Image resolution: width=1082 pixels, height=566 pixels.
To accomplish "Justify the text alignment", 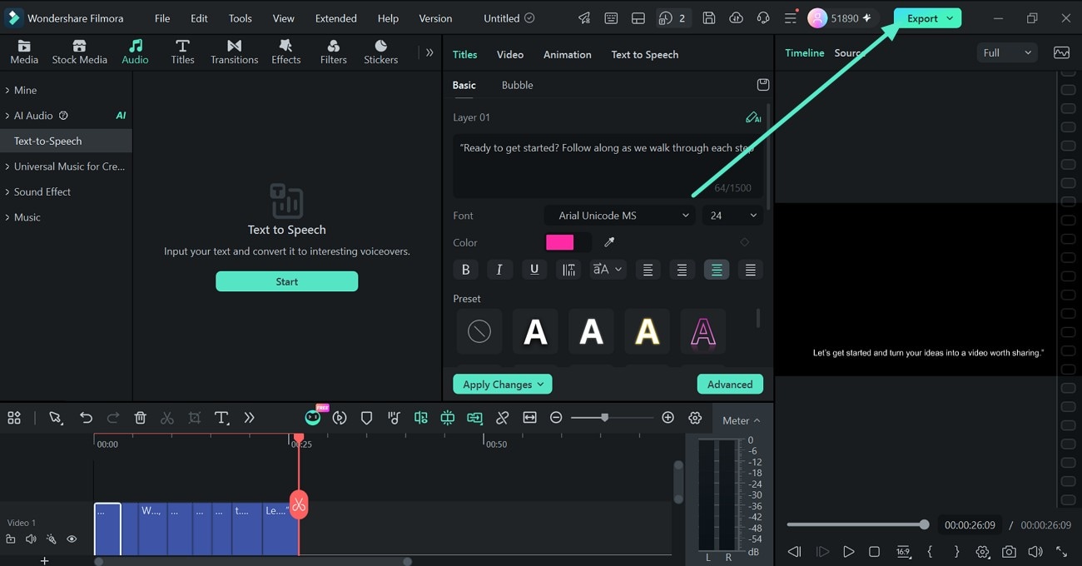I will pos(750,270).
